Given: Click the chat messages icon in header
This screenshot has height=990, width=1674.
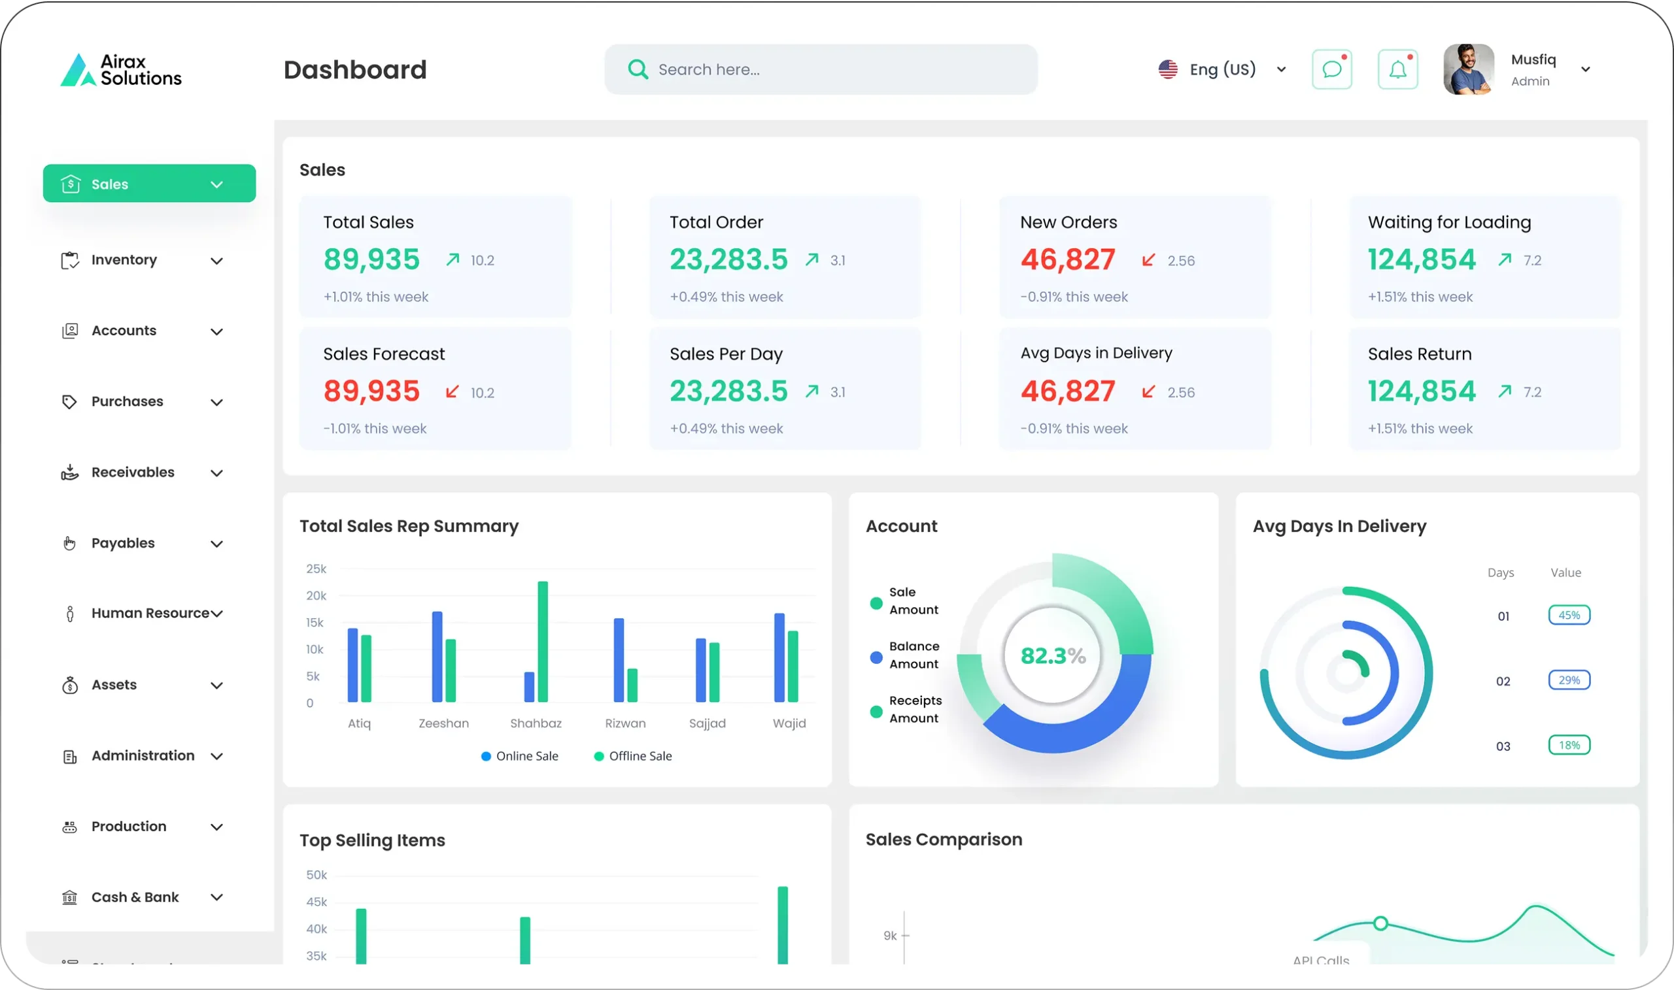Looking at the screenshot, I should [1331, 69].
